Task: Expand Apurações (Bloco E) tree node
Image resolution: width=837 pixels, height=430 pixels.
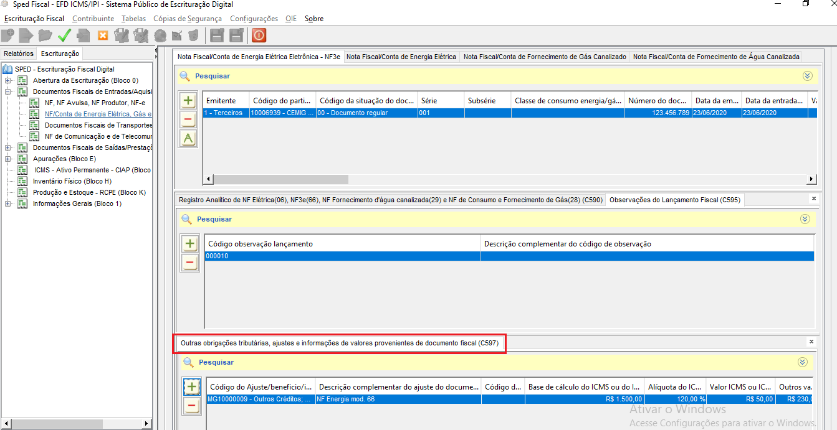Action: 7,159
